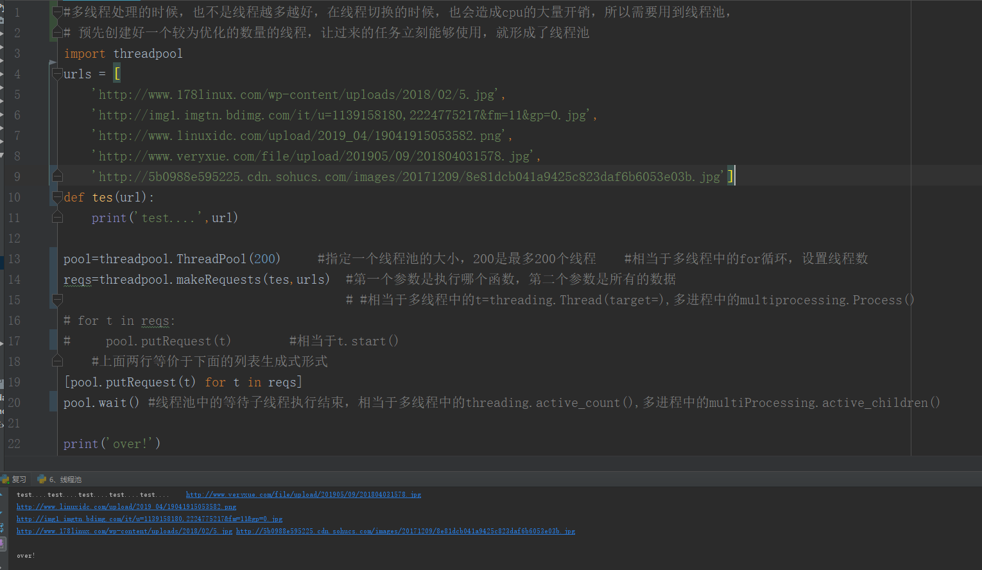Click commented '# for t in reqs:' line

coord(119,321)
